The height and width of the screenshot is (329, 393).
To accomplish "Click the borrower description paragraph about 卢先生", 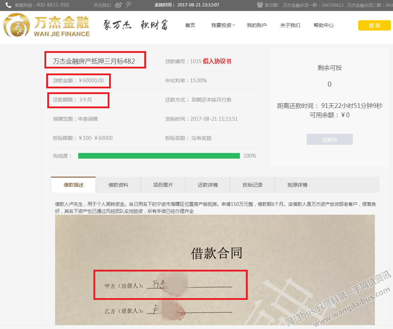I will (215, 208).
